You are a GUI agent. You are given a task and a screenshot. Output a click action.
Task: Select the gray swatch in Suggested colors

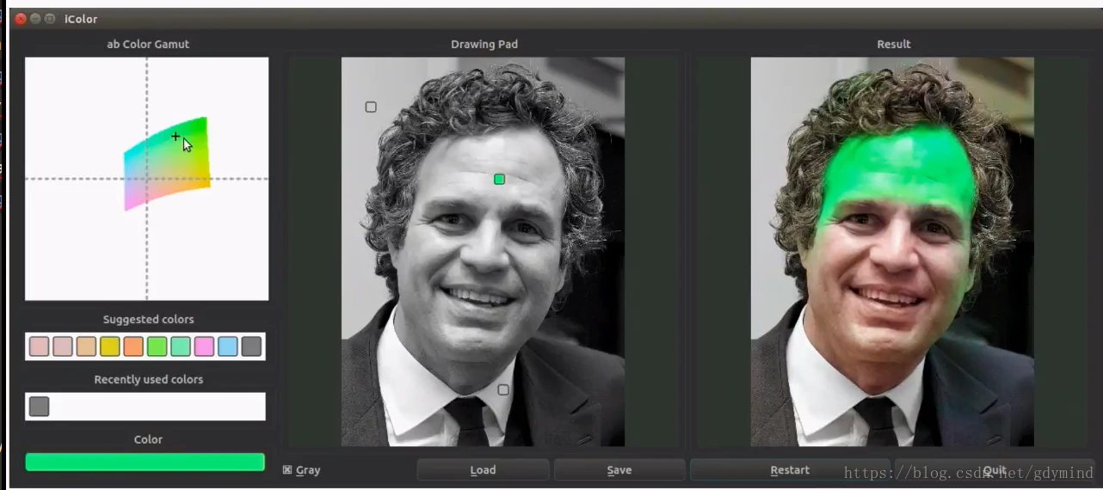point(251,346)
